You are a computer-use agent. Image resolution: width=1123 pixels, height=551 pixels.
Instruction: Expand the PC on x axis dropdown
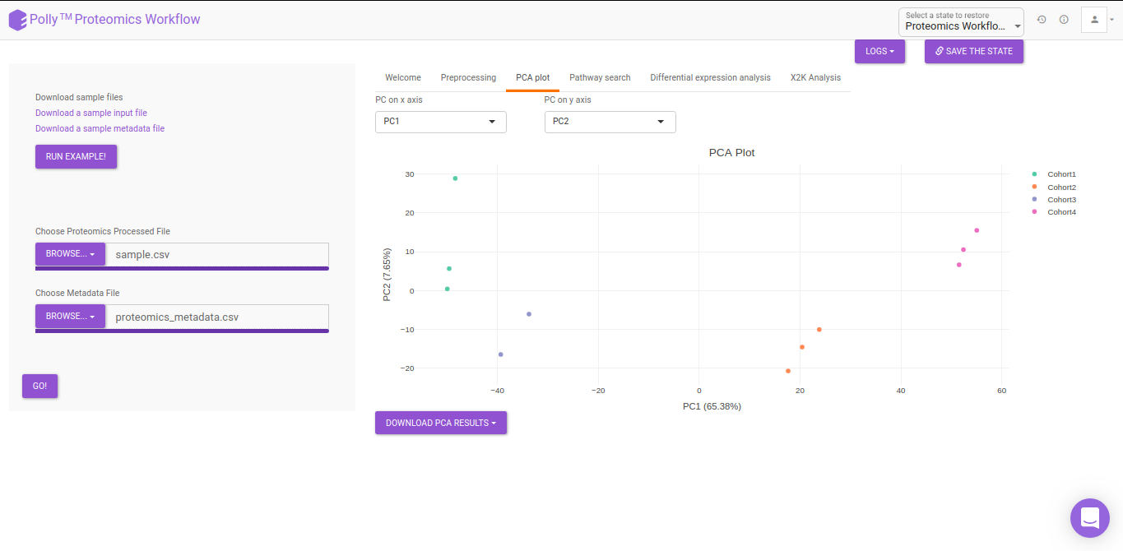pyautogui.click(x=441, y=122)
